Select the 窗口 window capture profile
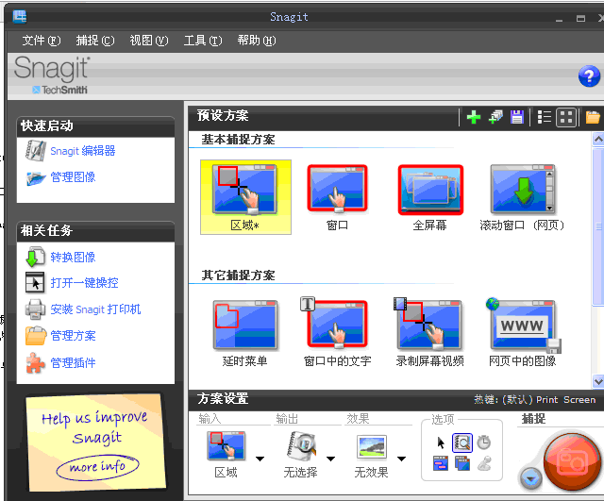 [337, 198]
